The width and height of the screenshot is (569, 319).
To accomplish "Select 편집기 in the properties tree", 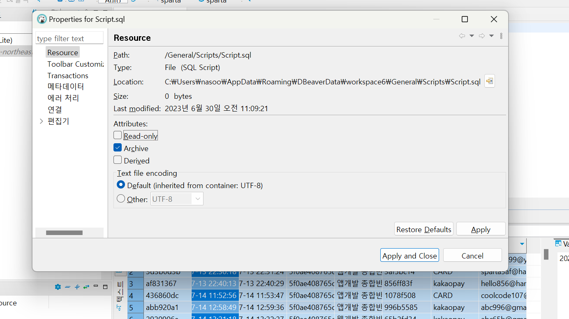I will point(58,121).
